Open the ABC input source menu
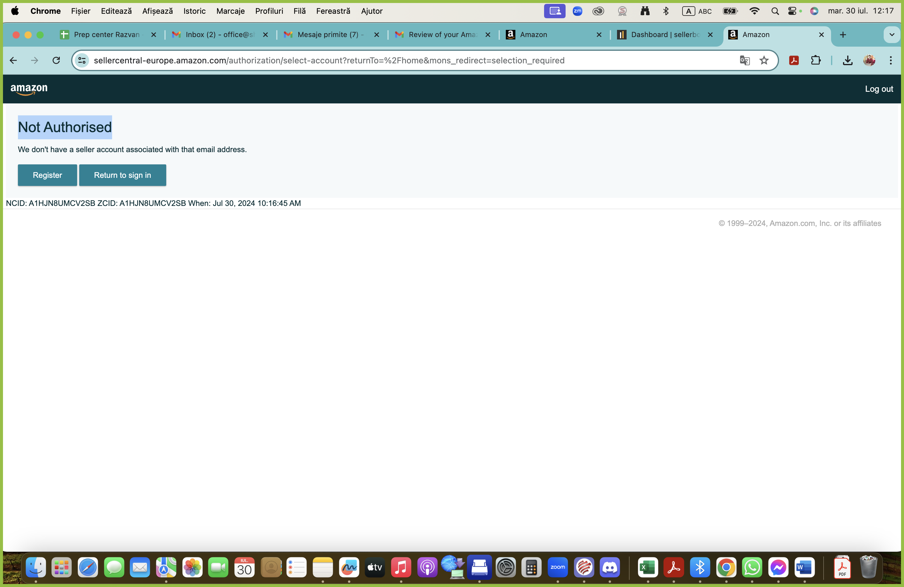Screen dimensions: 904x587 point(697,11)
